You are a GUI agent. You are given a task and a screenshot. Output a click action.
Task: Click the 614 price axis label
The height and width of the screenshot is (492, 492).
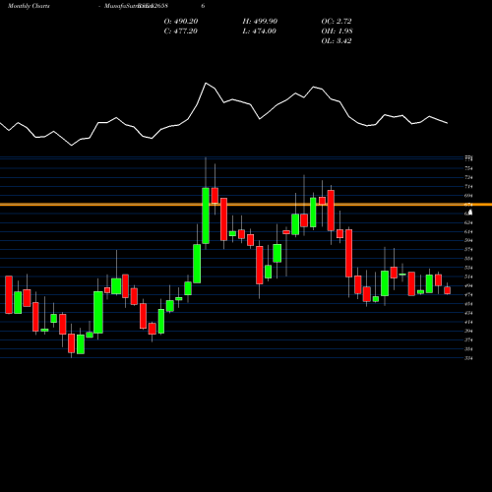point(468,231)
